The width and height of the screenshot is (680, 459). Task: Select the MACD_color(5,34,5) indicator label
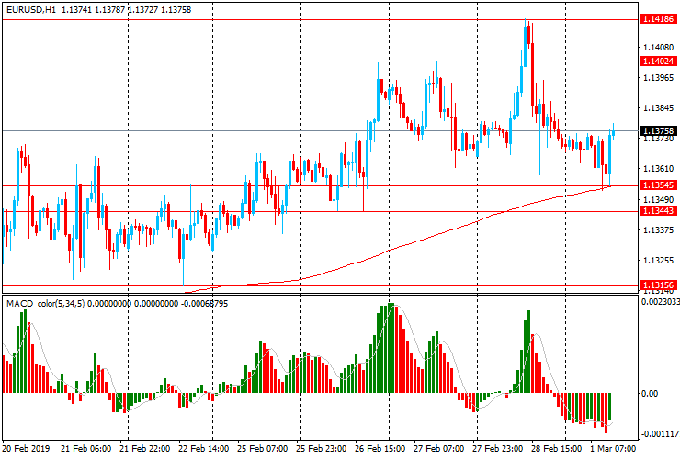point(46,302)
